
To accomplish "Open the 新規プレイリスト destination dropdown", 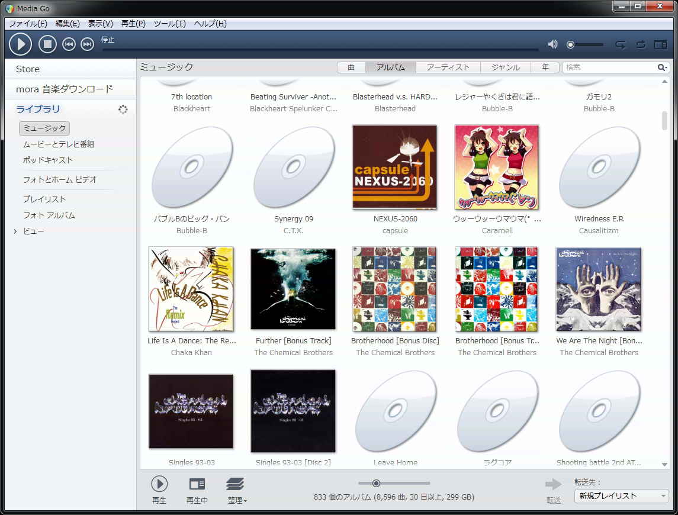I will point(621,496).
